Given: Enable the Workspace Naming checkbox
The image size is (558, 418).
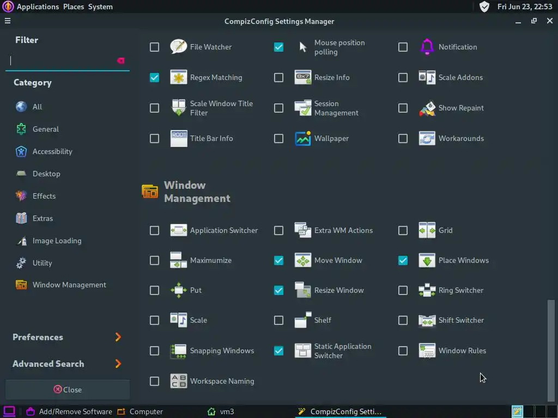Looking at the screenshot, I should tap(154, 382).
